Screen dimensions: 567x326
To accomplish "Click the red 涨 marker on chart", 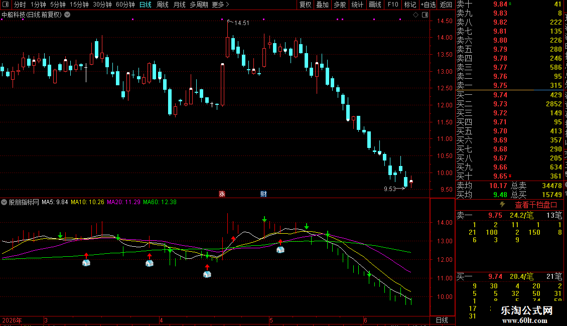I will 222,194.
